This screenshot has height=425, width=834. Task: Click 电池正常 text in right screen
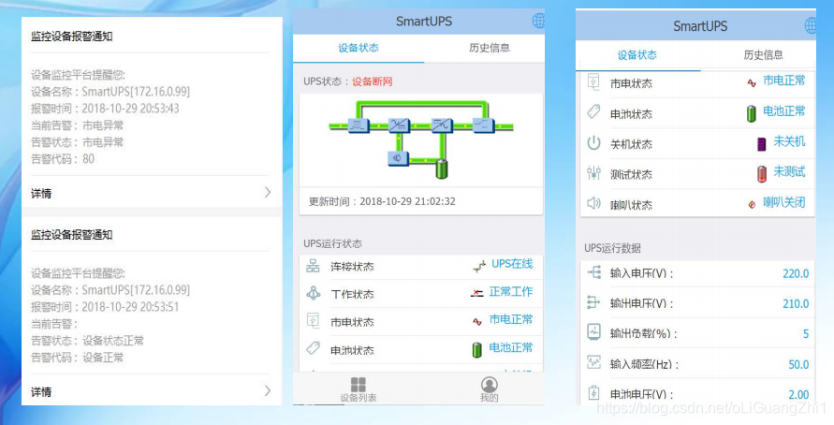tap(784, 111)
